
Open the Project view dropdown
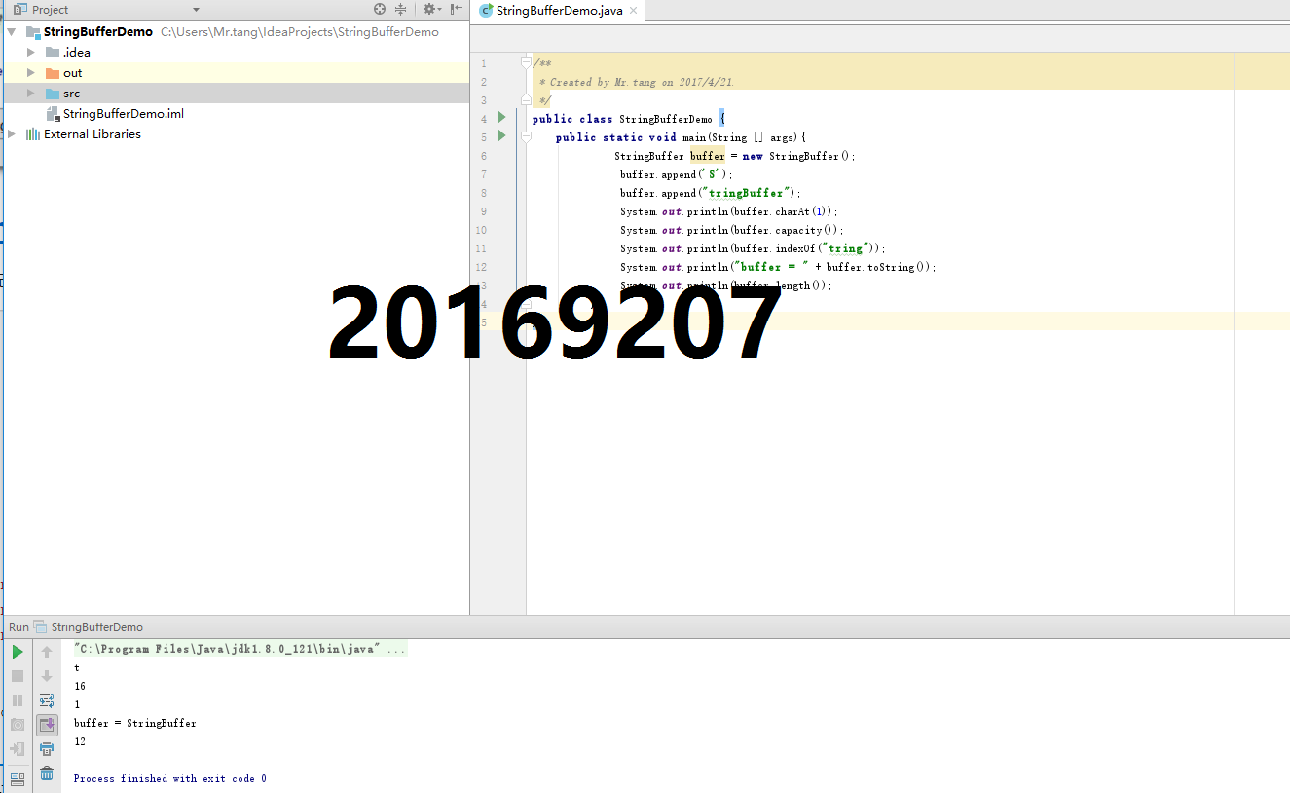tap(196, 10)
